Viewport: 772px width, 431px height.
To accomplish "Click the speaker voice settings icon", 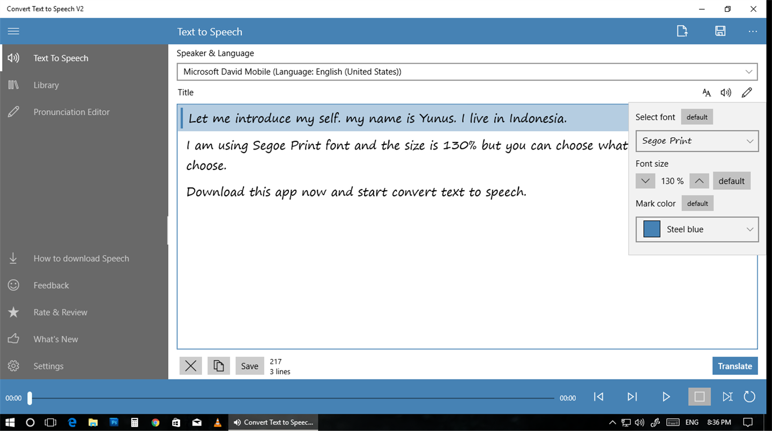I will point(726,93).
